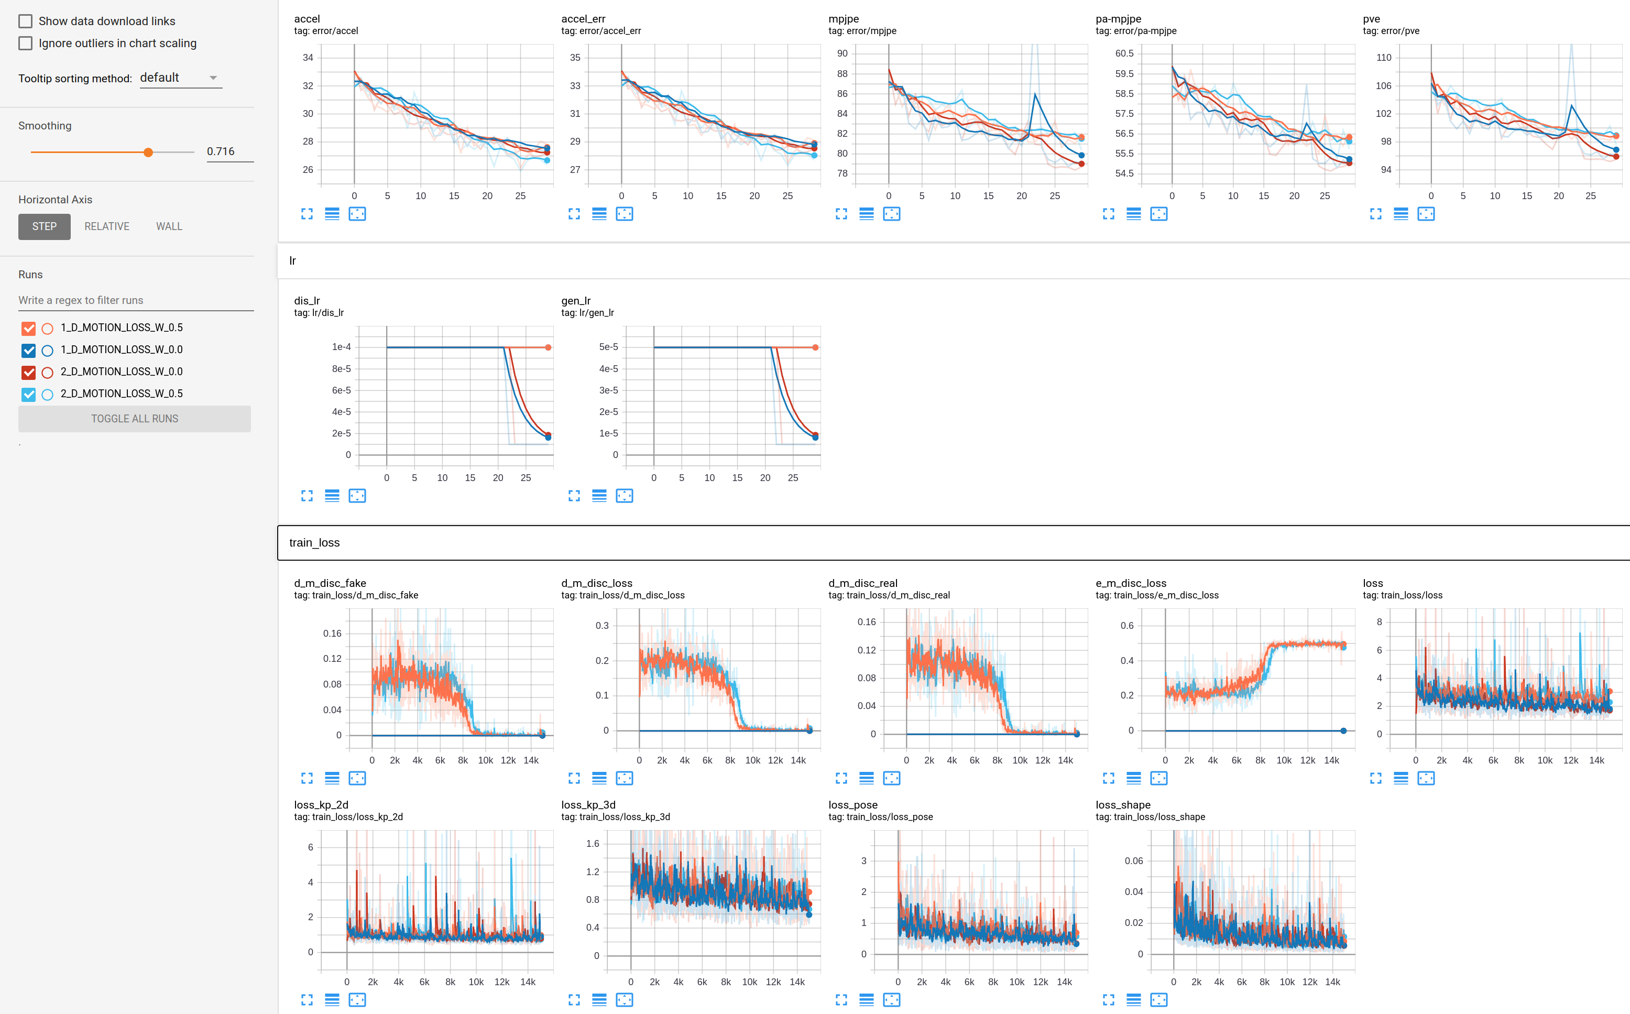Toggle log scale on loss_shape chart

pos(1133,999)
